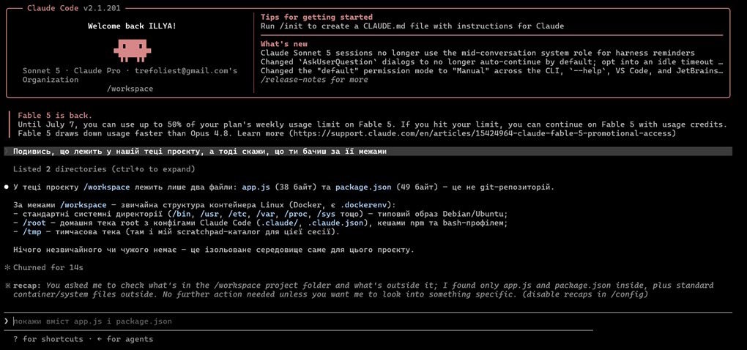
Task: Click the recap marker icon before 'recap:'
Action: (7, 286)
